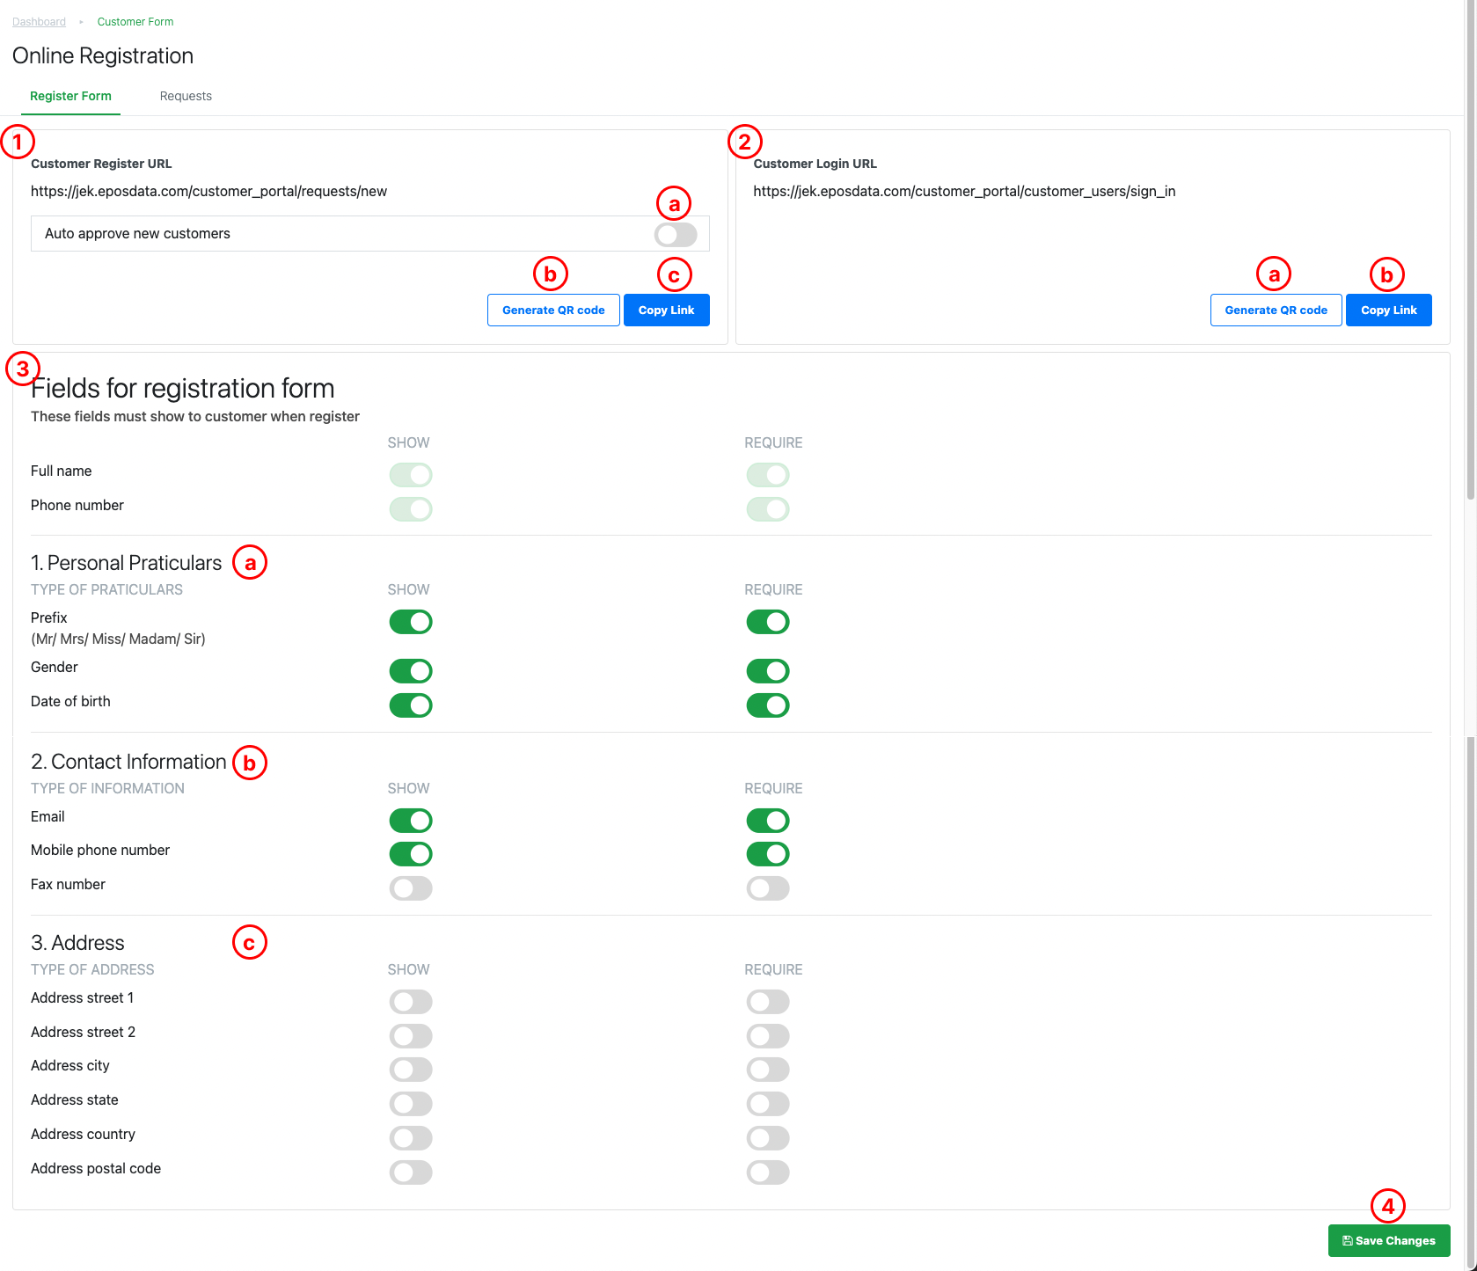
Task: Toggle Require switch for Email
Action: pyautogui.click(x=768, y=821)
